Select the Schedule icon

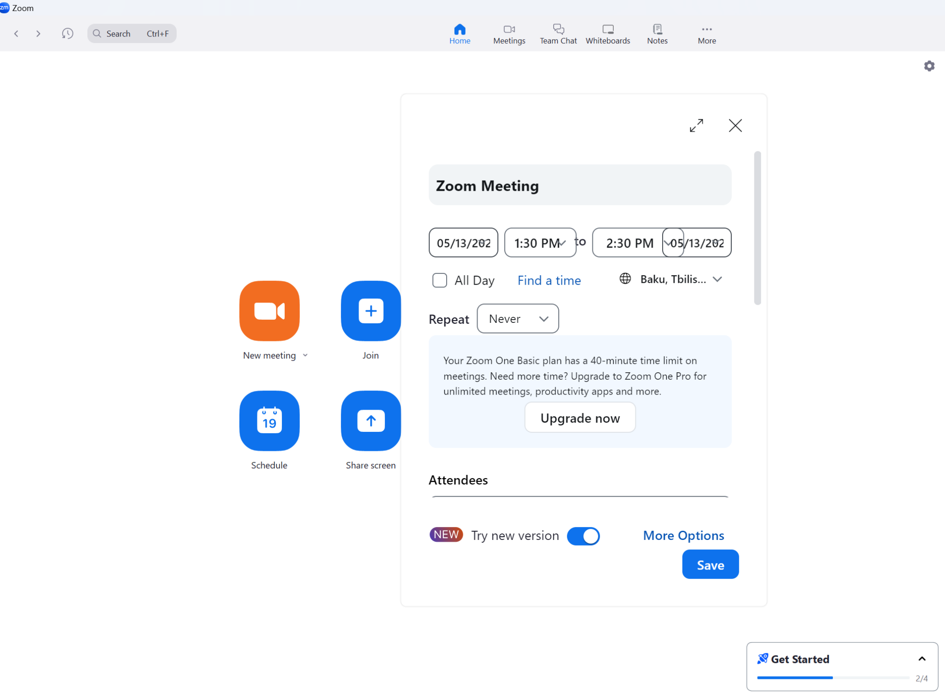(269, 421)
